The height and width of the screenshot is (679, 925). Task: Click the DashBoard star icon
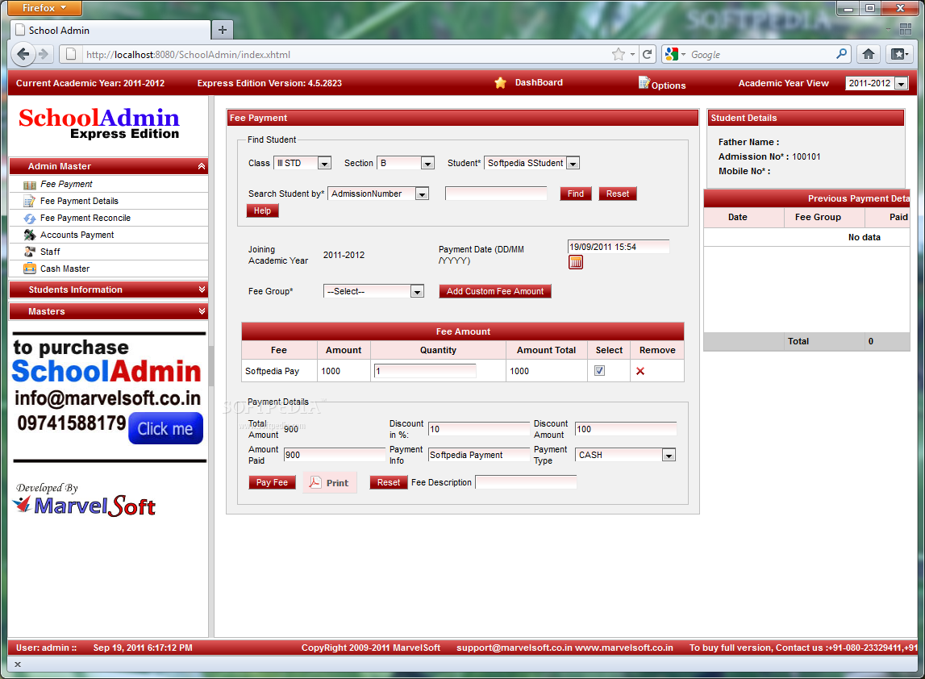[500, 82]
